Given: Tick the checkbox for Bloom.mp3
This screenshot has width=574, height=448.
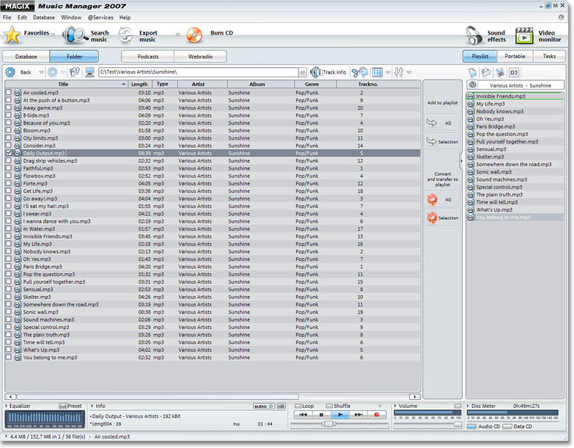Looking at the screenshot, I should coord(9,130).
